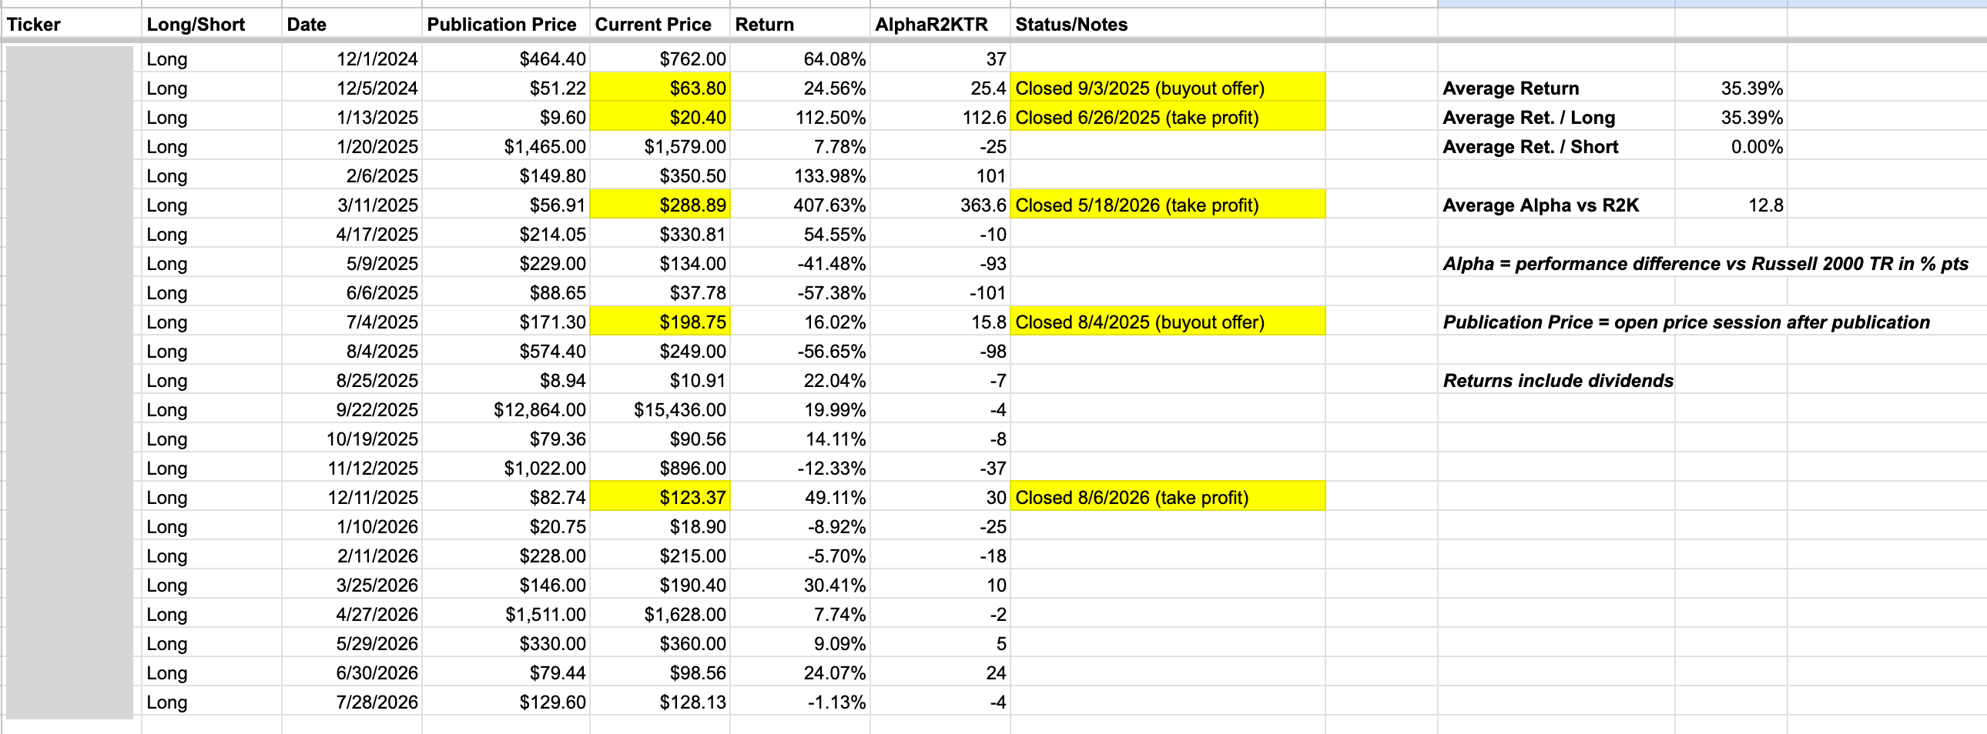Viewport: 1987px width, 734px height.
Task: Select yellow cell with price $63.80
Action: (x=660, y=88)
